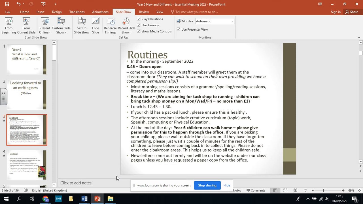363x204 pixels.
Task: Open Custom Slide Show menu
Action: click(61, 26)
